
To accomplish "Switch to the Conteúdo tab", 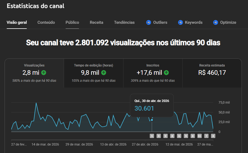I will [46, 22].
